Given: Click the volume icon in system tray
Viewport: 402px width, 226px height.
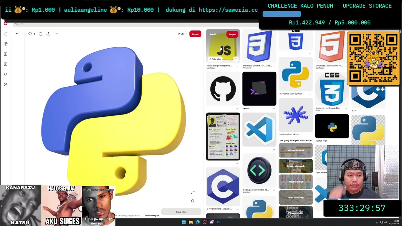Looking at the screenshot, I should (385, 222).
